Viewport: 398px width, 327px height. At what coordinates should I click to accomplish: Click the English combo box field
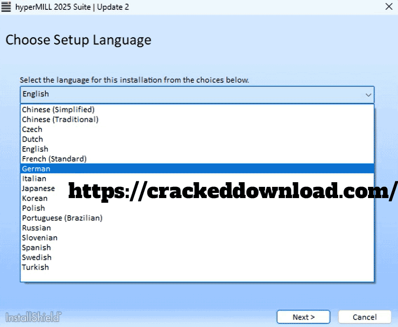tap(197, 94)
